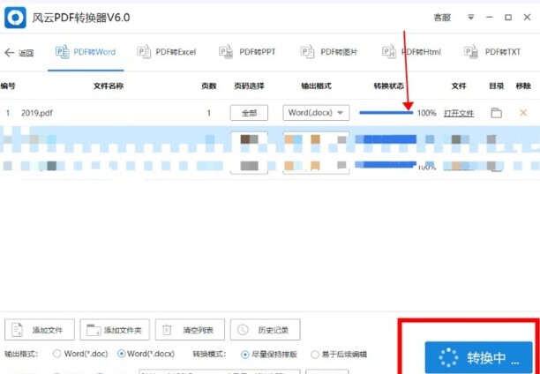Viewport: 540px width, 374px height.
Task: Click the conversion progress bar for 2019.pdf
Action: click(x=386, y=113)
